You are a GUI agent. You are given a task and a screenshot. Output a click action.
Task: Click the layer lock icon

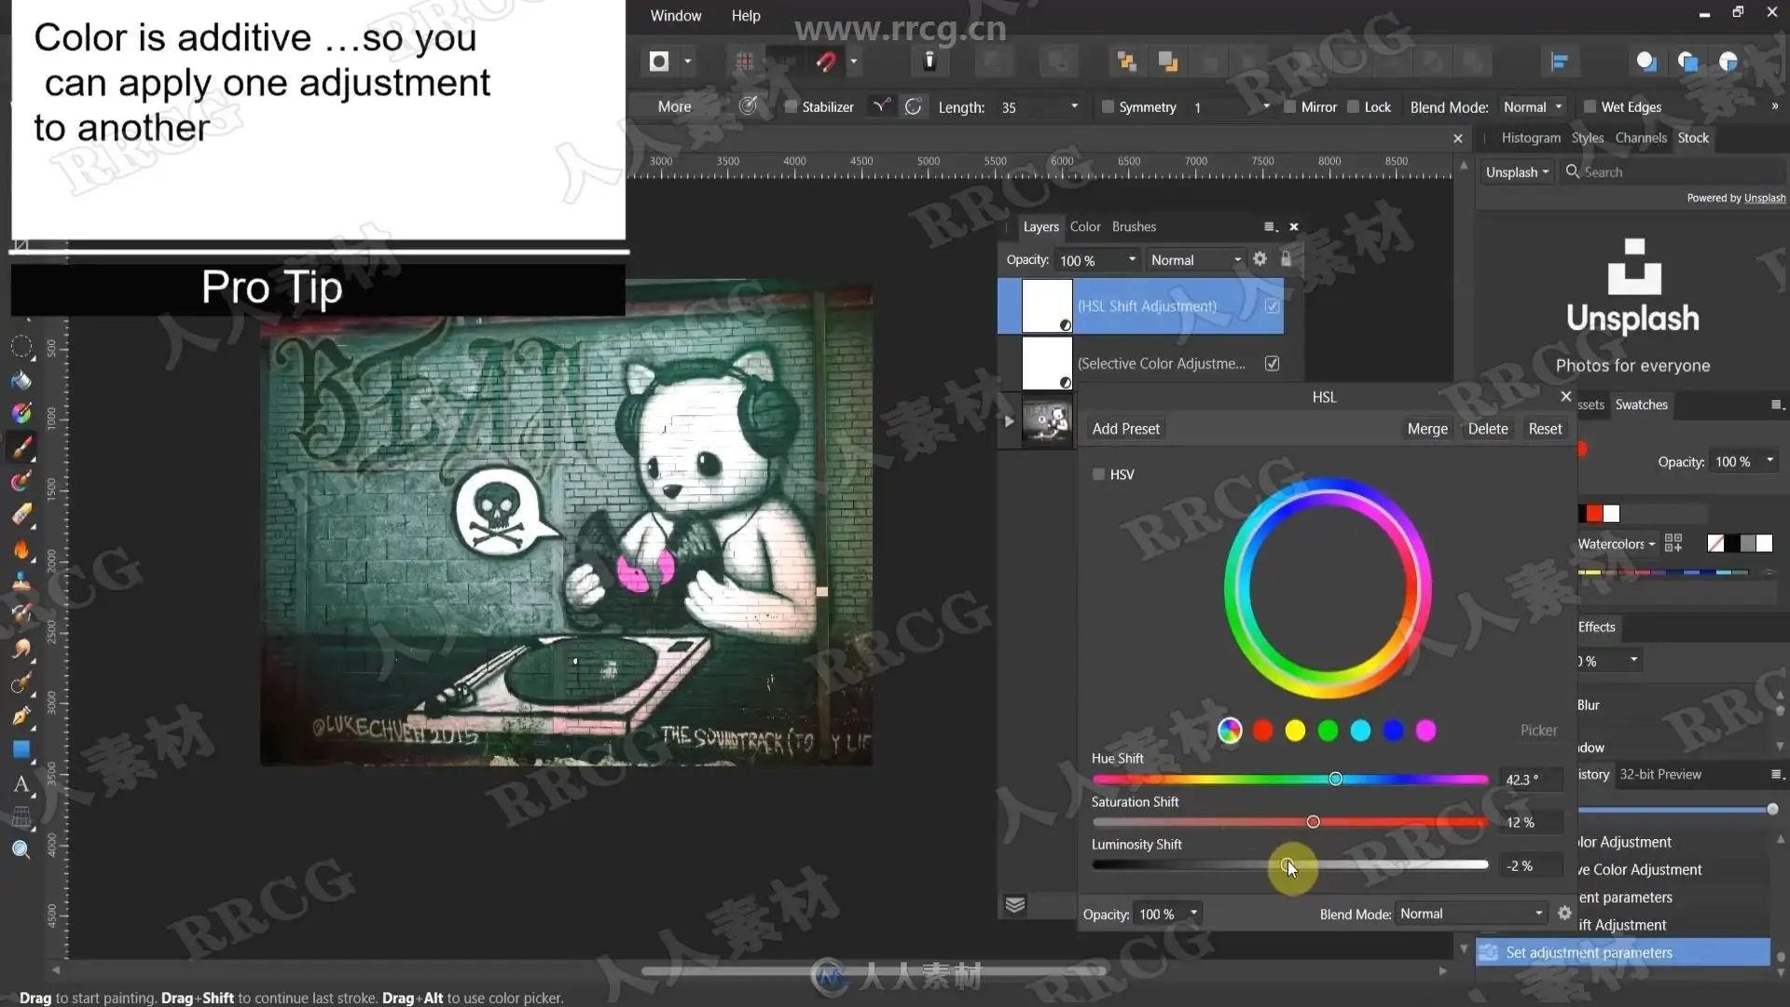tap(1287, 259)
